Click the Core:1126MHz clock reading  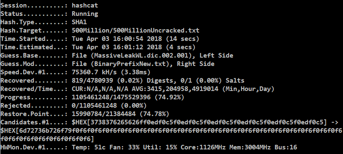click(x=203, y=147)
